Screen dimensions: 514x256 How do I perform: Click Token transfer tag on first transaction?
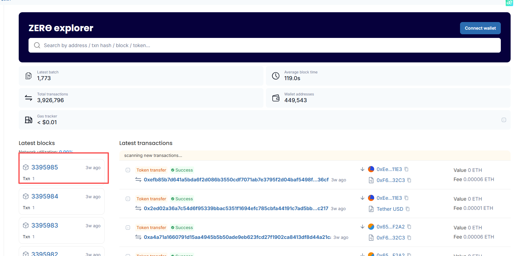pyautogui.click(x=151, y=170)
